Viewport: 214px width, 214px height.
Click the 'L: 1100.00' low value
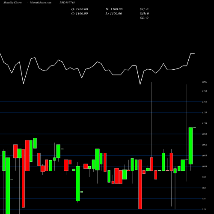(114, 14)
